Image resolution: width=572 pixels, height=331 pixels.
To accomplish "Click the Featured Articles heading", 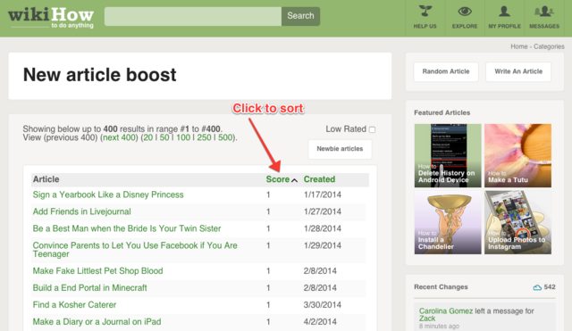I will 442,113.
